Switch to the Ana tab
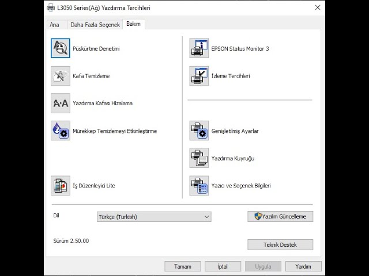The image size is (369, 276). coord(55,25)
